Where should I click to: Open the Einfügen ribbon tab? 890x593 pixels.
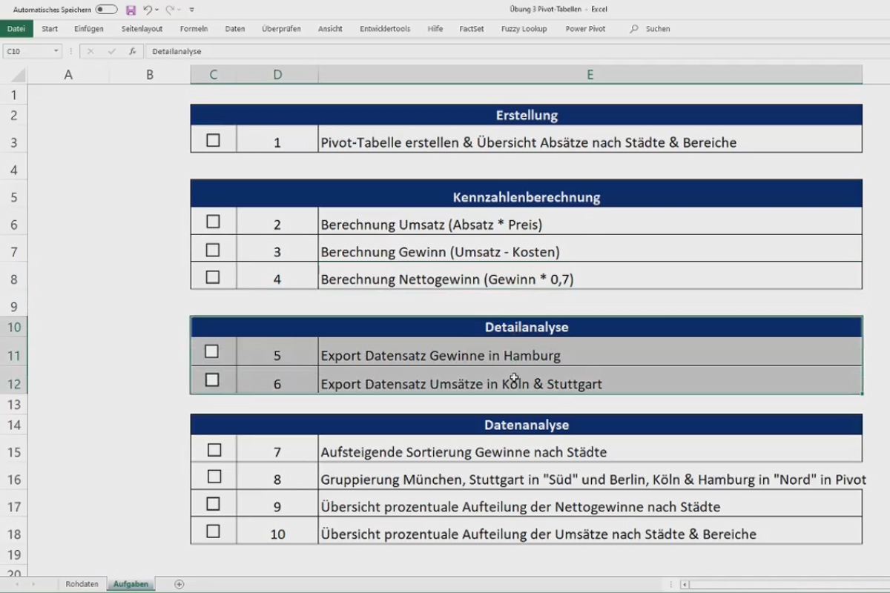pos(89,29)
